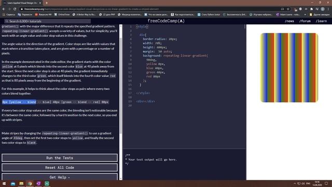Show hidden system tray icons chevron
The height and width of the screenshot is (187, 332).
[x=295, y=183]
